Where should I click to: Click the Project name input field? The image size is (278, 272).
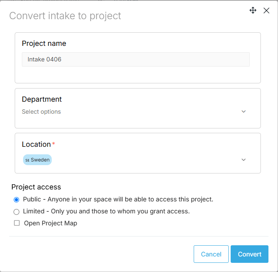[136, 59]
